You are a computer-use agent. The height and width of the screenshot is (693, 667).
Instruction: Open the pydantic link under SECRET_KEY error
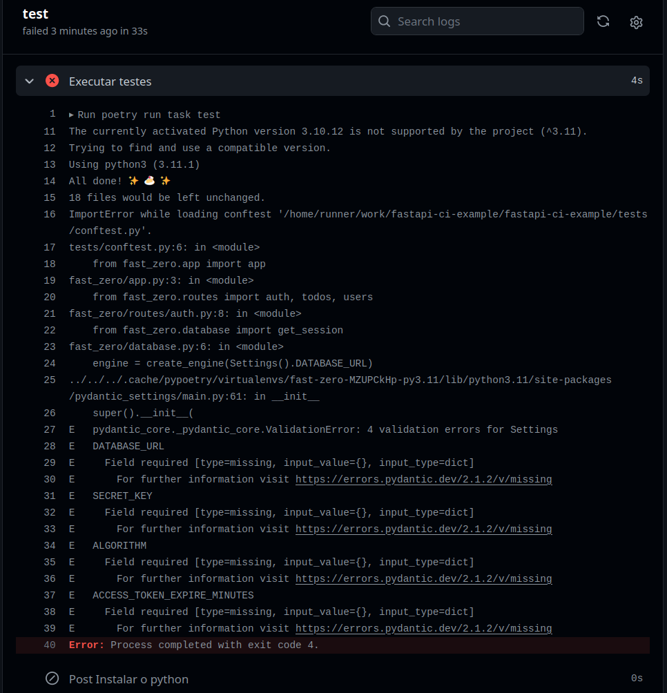pos(423,529)
